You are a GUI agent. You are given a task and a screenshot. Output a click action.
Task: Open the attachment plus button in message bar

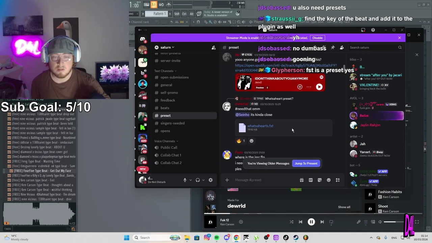click(x=227, y=180)
